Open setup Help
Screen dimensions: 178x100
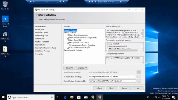point(137,88)
